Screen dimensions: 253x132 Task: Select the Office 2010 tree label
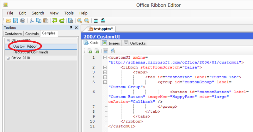click(21, 58)
